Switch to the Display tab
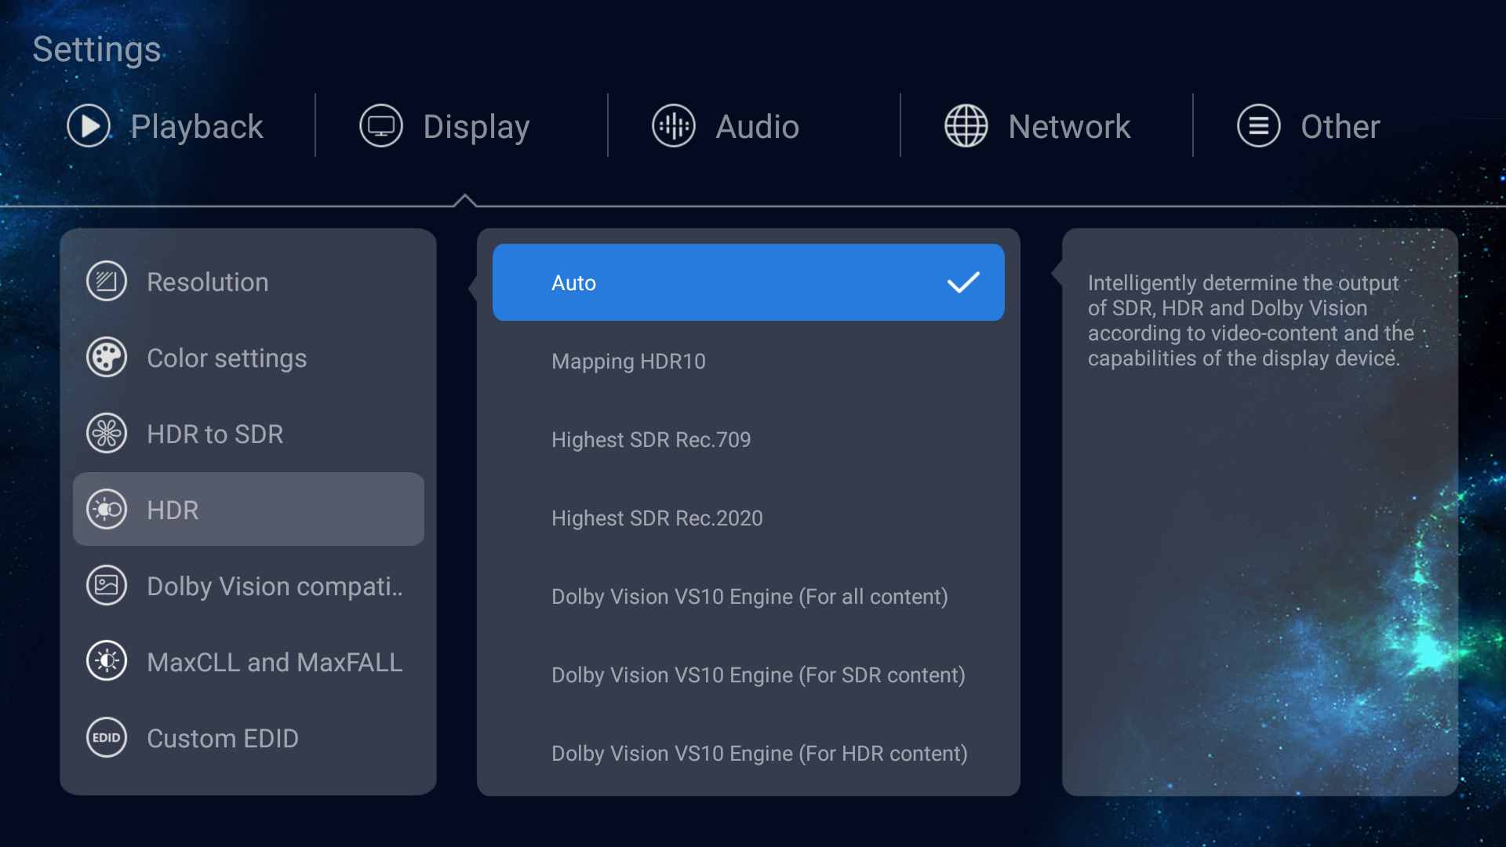The image size is (1506, 847). (445, 126)
